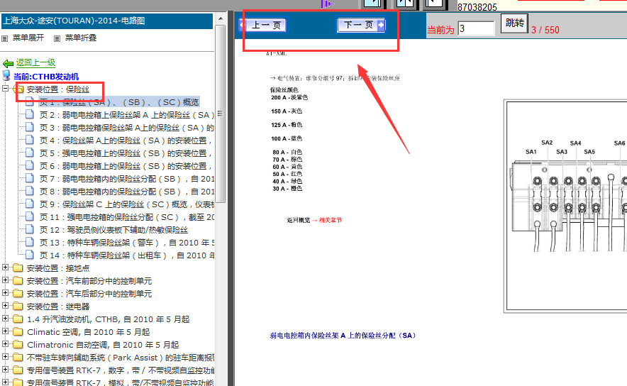Viewport: 627px width, 386px height.
Task: Click the folder icon of 安装位置:继电器
Action: click(x=18, y=307)
